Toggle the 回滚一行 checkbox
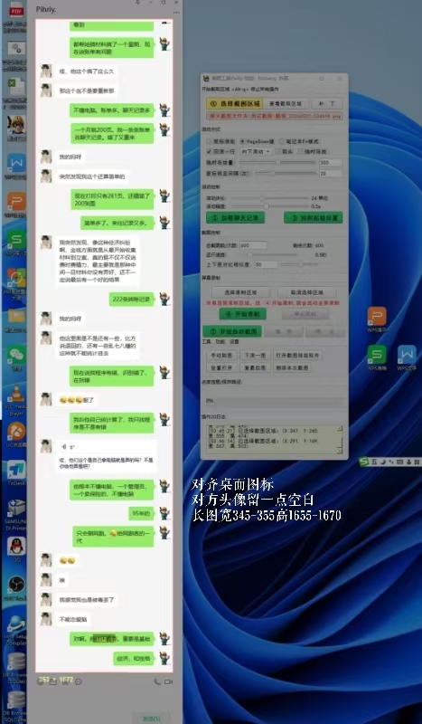Image resolution: width=422 pixels, height=724 pixels. pyautogui.click(x=209, y=151)
